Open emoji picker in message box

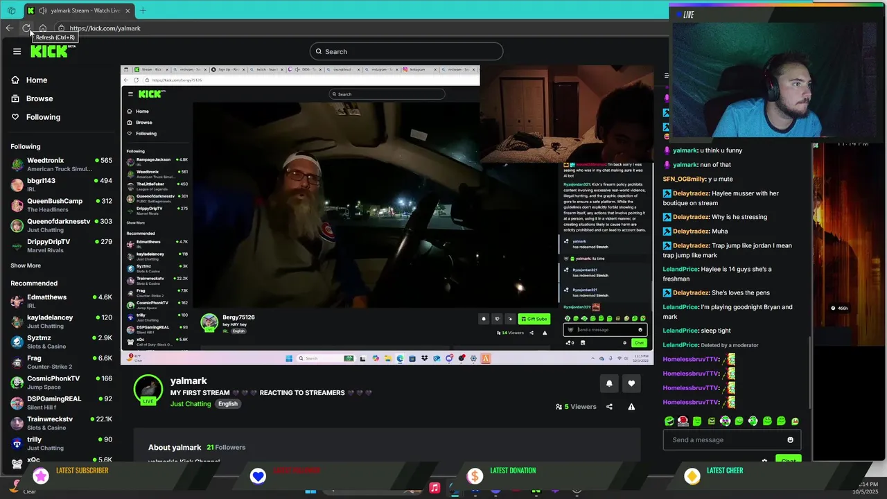[790, 440]
